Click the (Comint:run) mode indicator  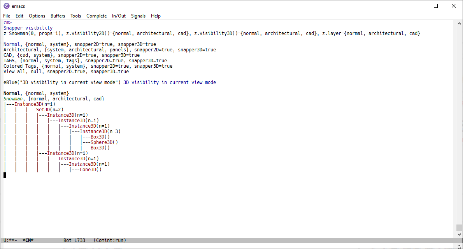(110, 240)
